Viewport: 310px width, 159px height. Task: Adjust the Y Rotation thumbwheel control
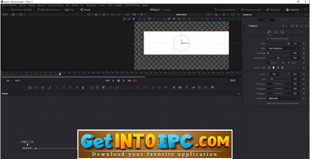278,89
